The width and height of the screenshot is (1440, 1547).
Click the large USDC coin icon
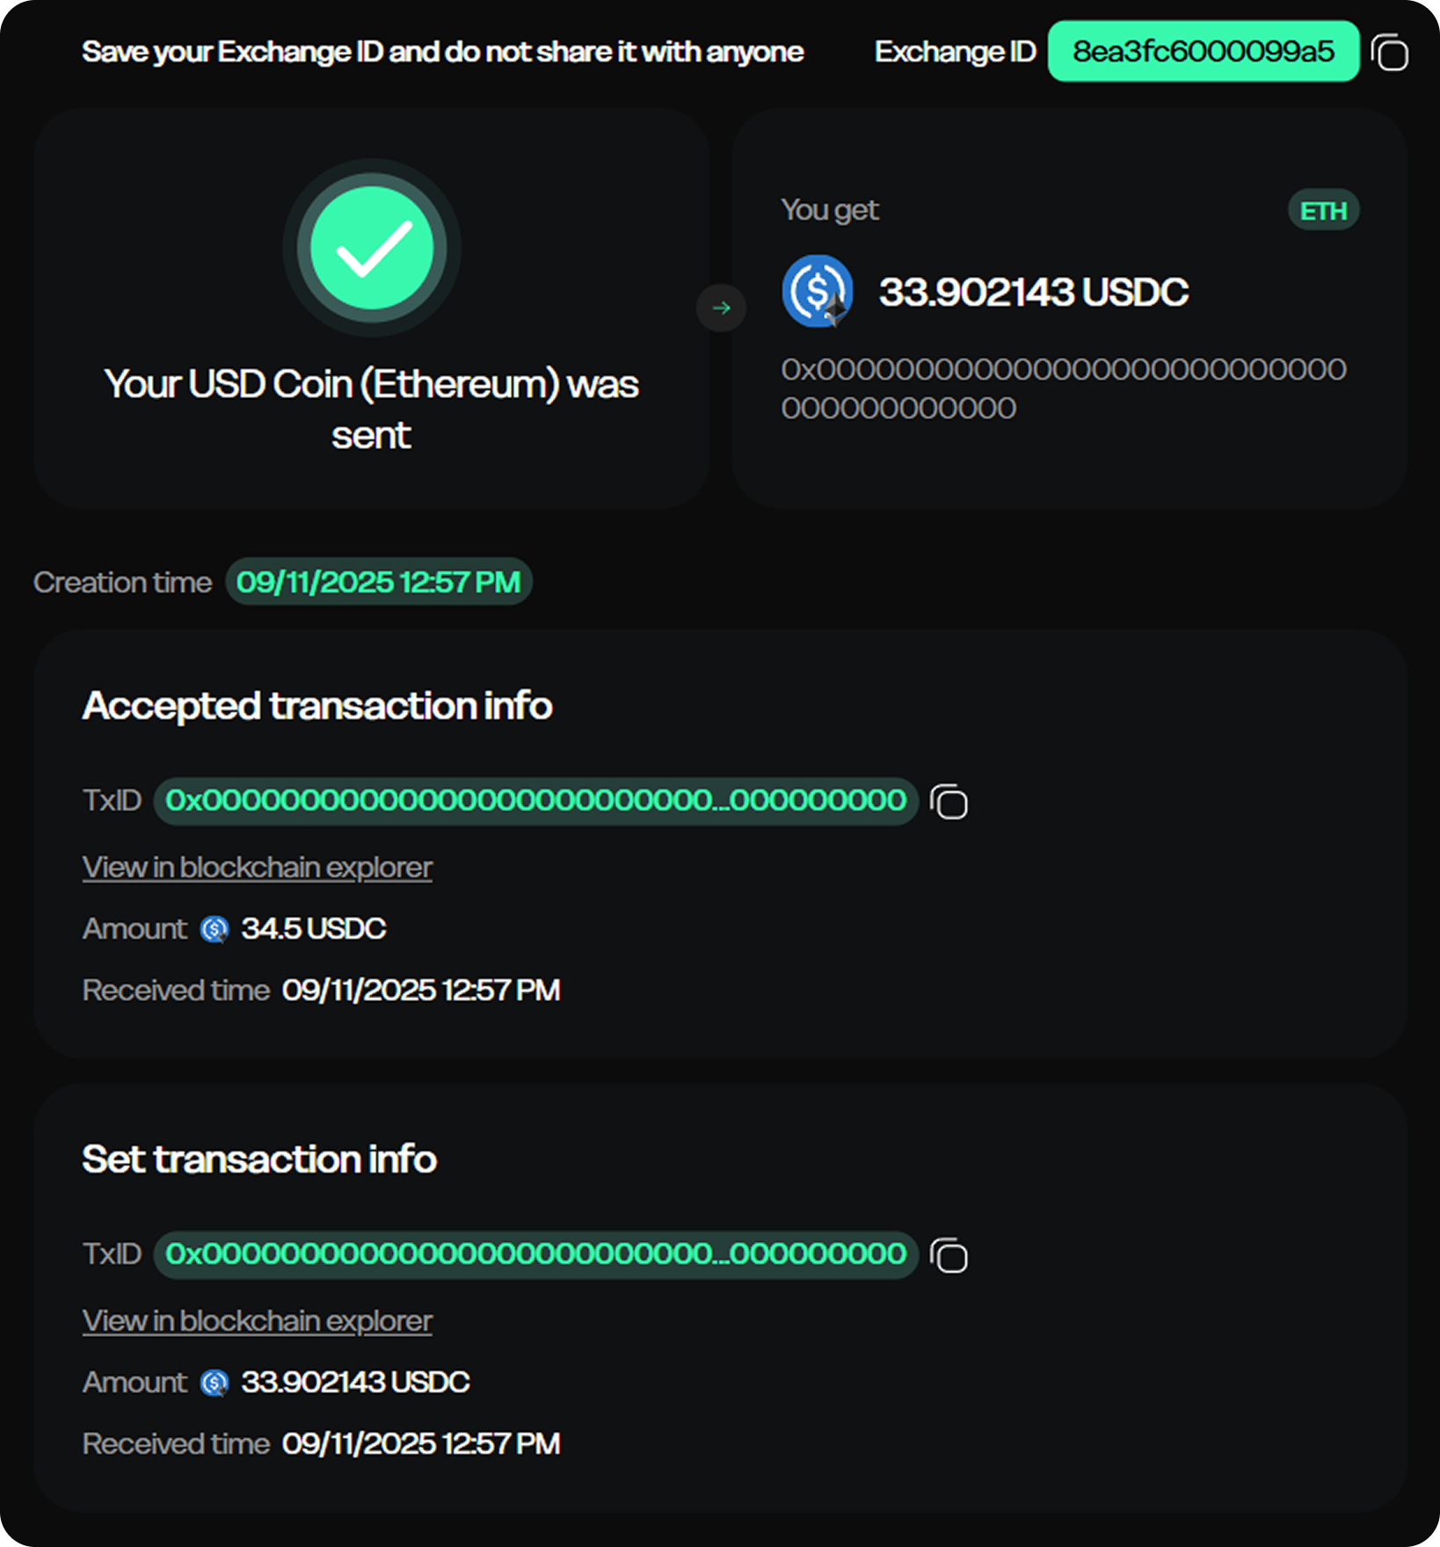(817, 291)
